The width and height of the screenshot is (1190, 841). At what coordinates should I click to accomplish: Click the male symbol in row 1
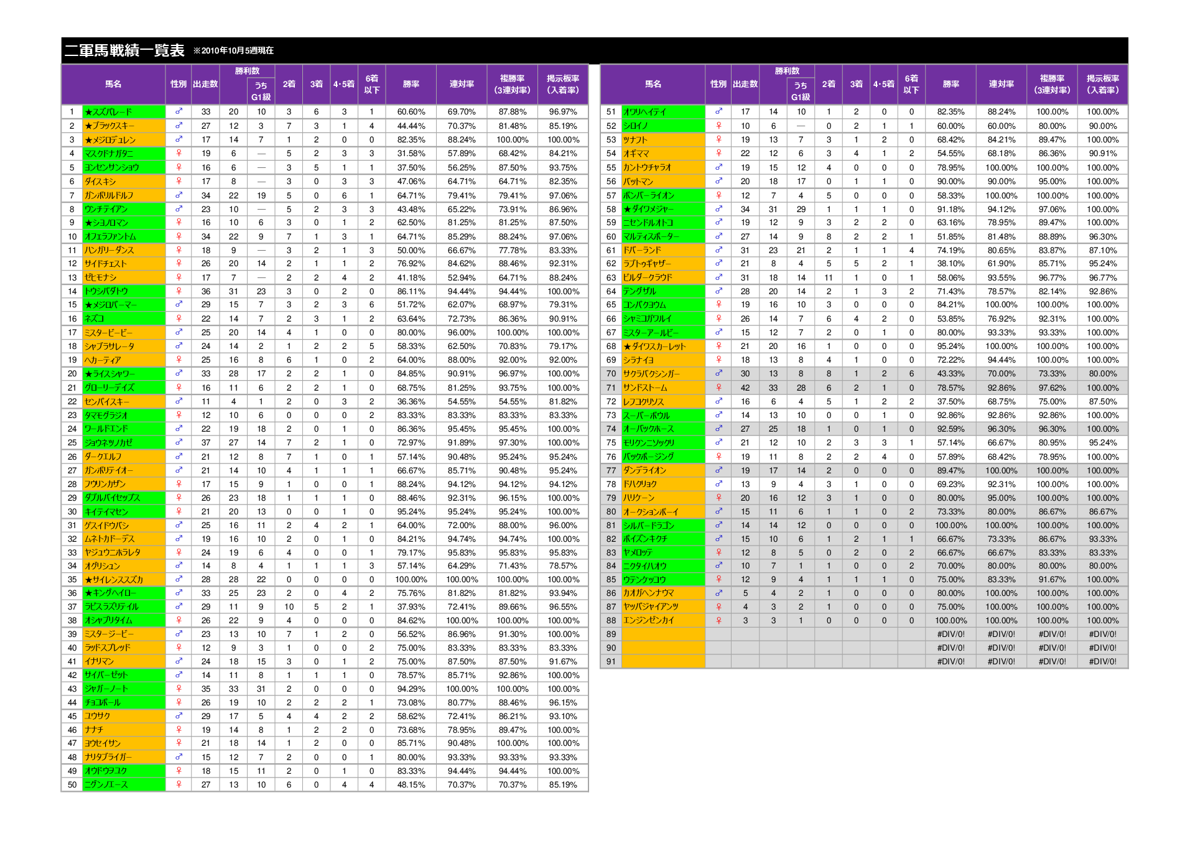(179, 112)
